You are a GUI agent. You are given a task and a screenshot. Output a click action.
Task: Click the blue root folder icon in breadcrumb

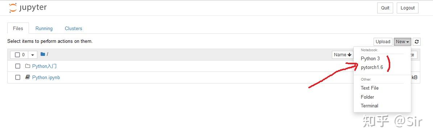pos(42,54)
